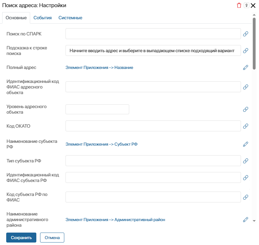Screen dimensions: 259x245
Task: Click pencil icon for Наименование административного района
Action: point(245,220)
